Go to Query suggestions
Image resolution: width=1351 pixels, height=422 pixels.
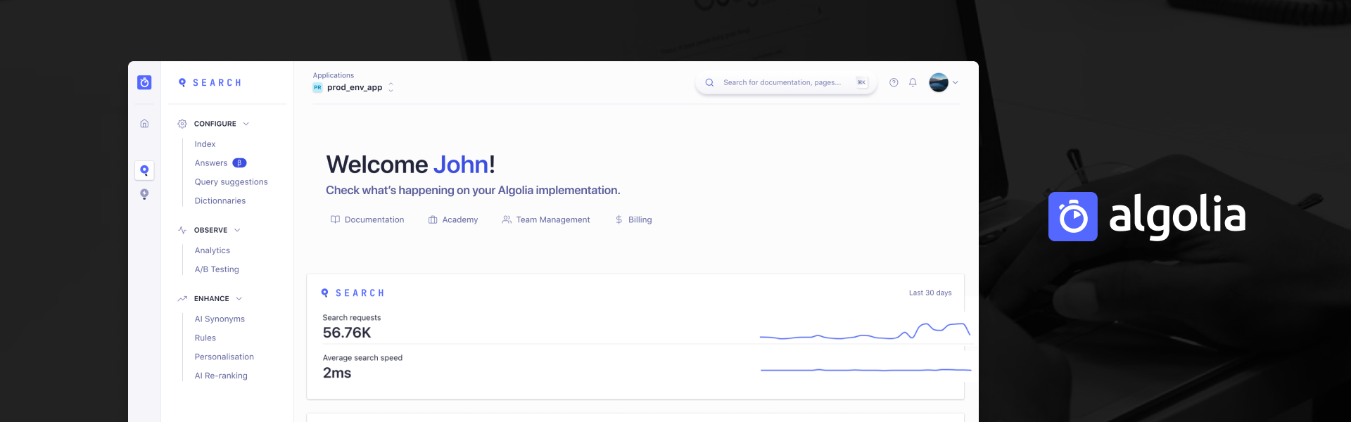click(x=231, y=182)
